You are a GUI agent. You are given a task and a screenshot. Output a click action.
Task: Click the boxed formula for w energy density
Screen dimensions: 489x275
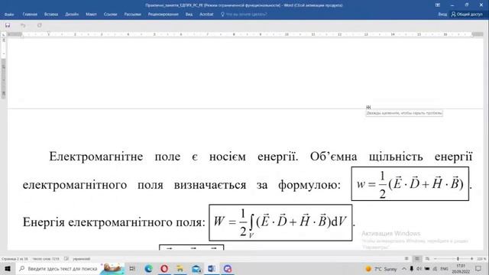tap(410, 183)
